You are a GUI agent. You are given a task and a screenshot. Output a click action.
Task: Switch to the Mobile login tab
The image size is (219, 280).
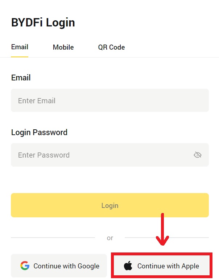tap(63, 47)
